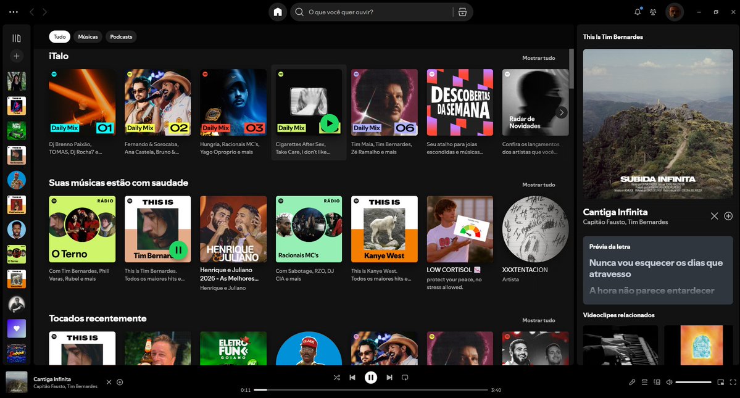Toggle repeat in player bar
740x398 pixels.
(x=405, y=378)
